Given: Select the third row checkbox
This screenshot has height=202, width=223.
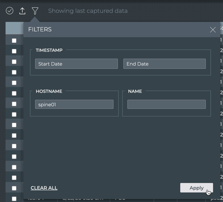Looking at the screenshot, I should pyautogui.click(x=14, y=62).
